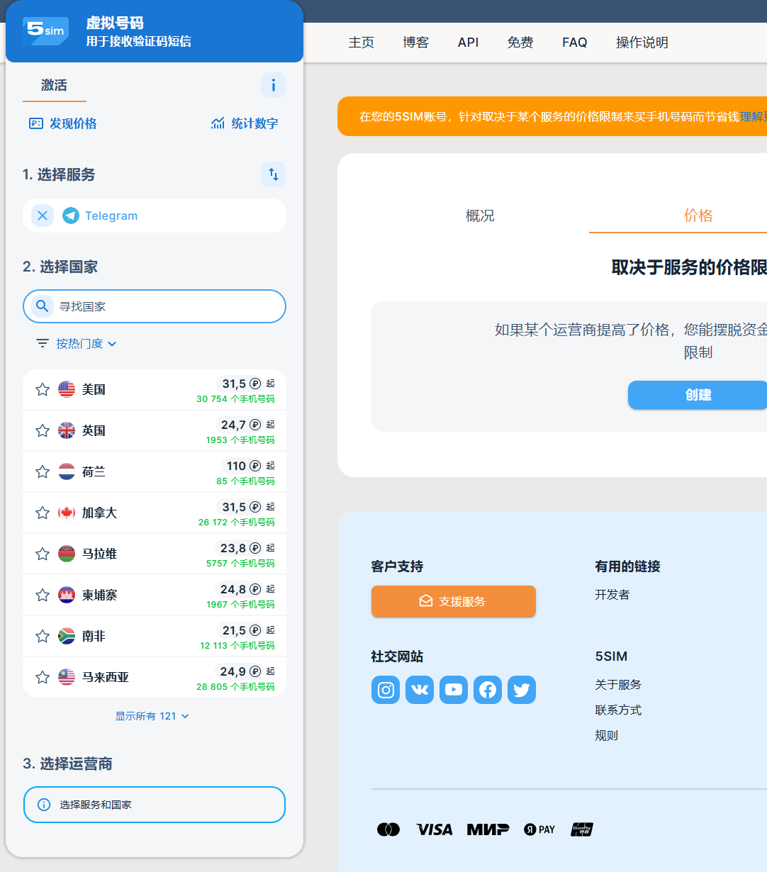Screen dimensions: 767x872
Task: Open the info icon next to 激活
Action: 274,85
